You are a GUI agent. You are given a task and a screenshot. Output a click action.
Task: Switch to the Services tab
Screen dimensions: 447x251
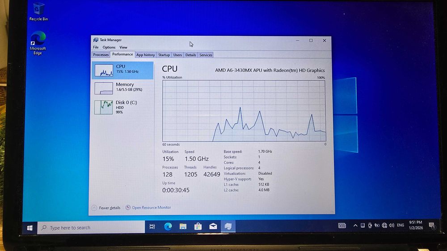[x=206, y=55]
